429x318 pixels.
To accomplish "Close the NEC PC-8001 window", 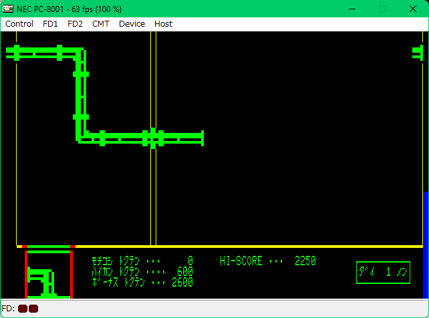I will [413, 9].
